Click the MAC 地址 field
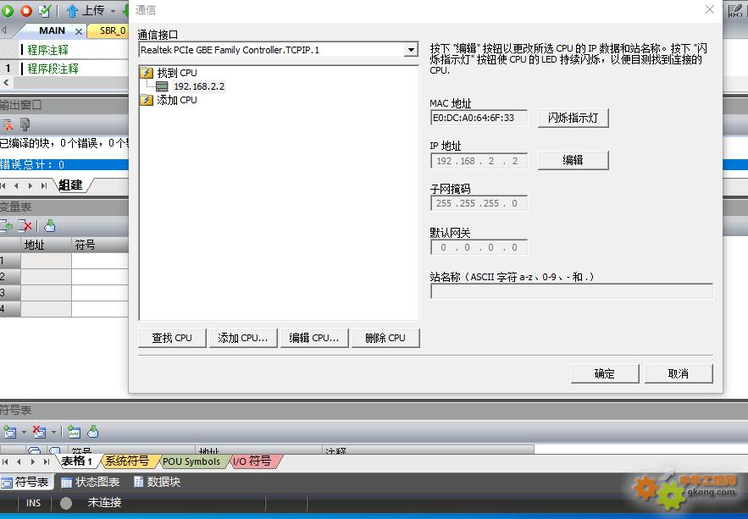 pyautogui.click(x=479, y=118)
